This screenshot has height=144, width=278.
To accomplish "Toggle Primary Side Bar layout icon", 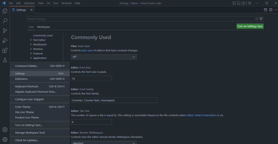I will (x=234, y=3).
